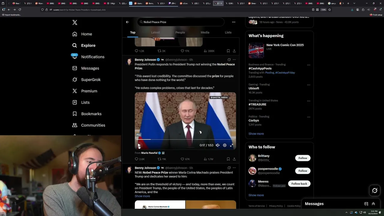Open more options for #TREASURE trend
Image resolution: width=384 pixels, height=216 pixels.
(x=308, y=101)
